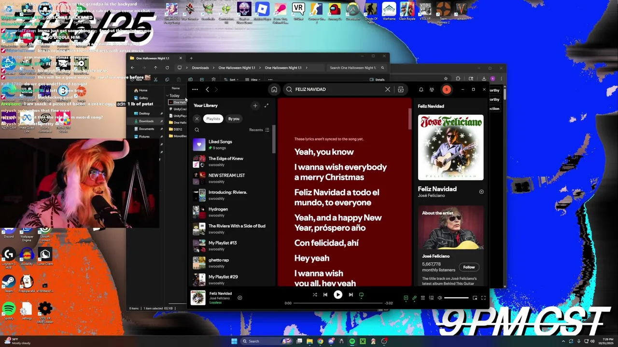The height and width of the screenshot is (347, 618).
Task: Click the Spotify search field with FELIZ NAVIDAD
Action: (x=337, y=90)
